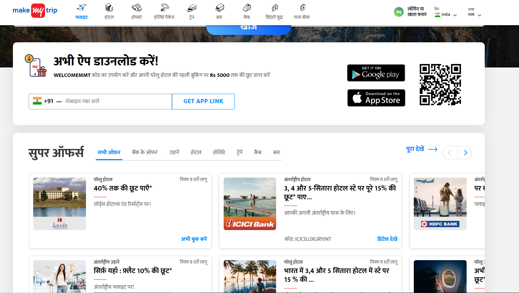The image size is (519, 293).
Task: Click 'सिर्फ़ यहाँ : फ़्लैट 10% की छूट*' title
Action: 133,271
